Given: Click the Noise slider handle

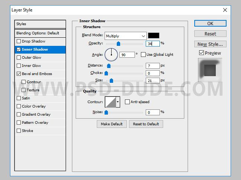Looking at the screenshot, I should [x=106, y=112].
